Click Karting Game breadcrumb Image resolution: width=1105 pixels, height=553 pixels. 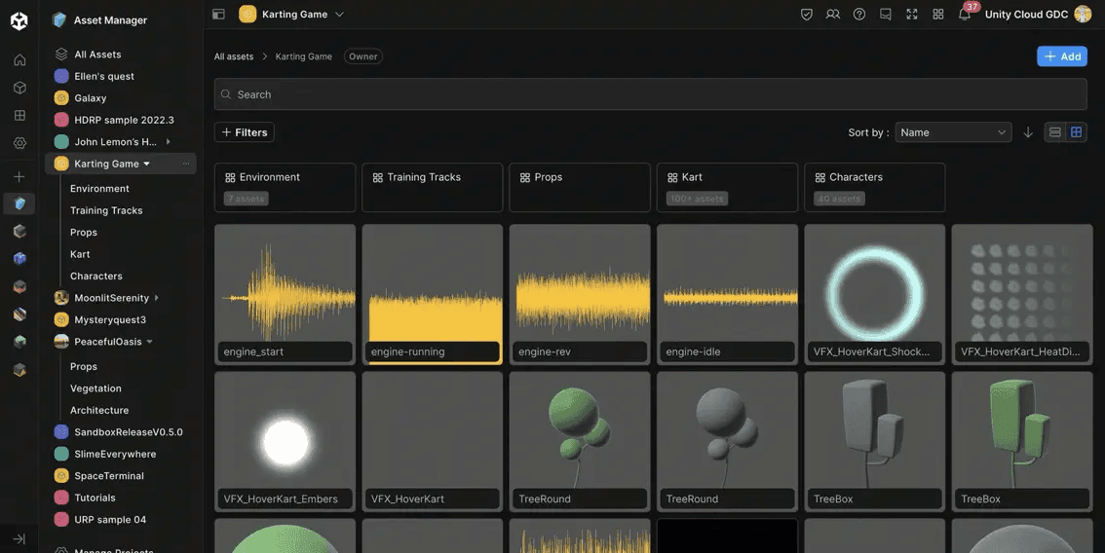304,56
